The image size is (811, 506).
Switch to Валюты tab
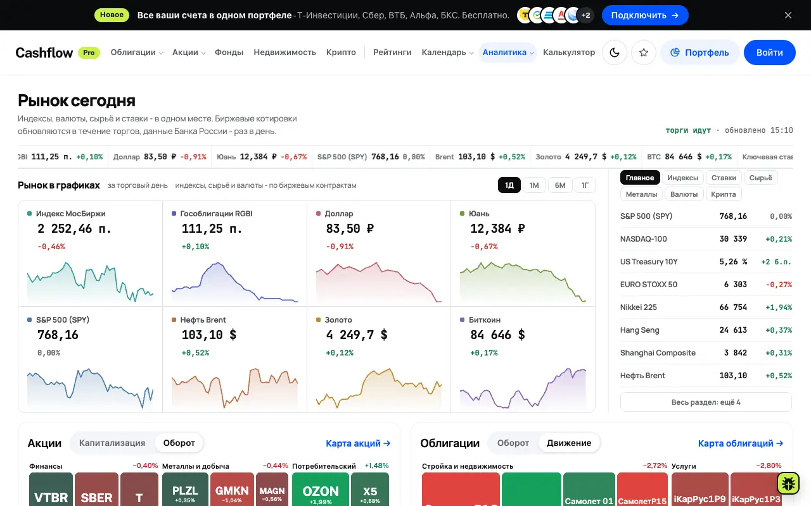pyautogui.click(x=684, y=194)
